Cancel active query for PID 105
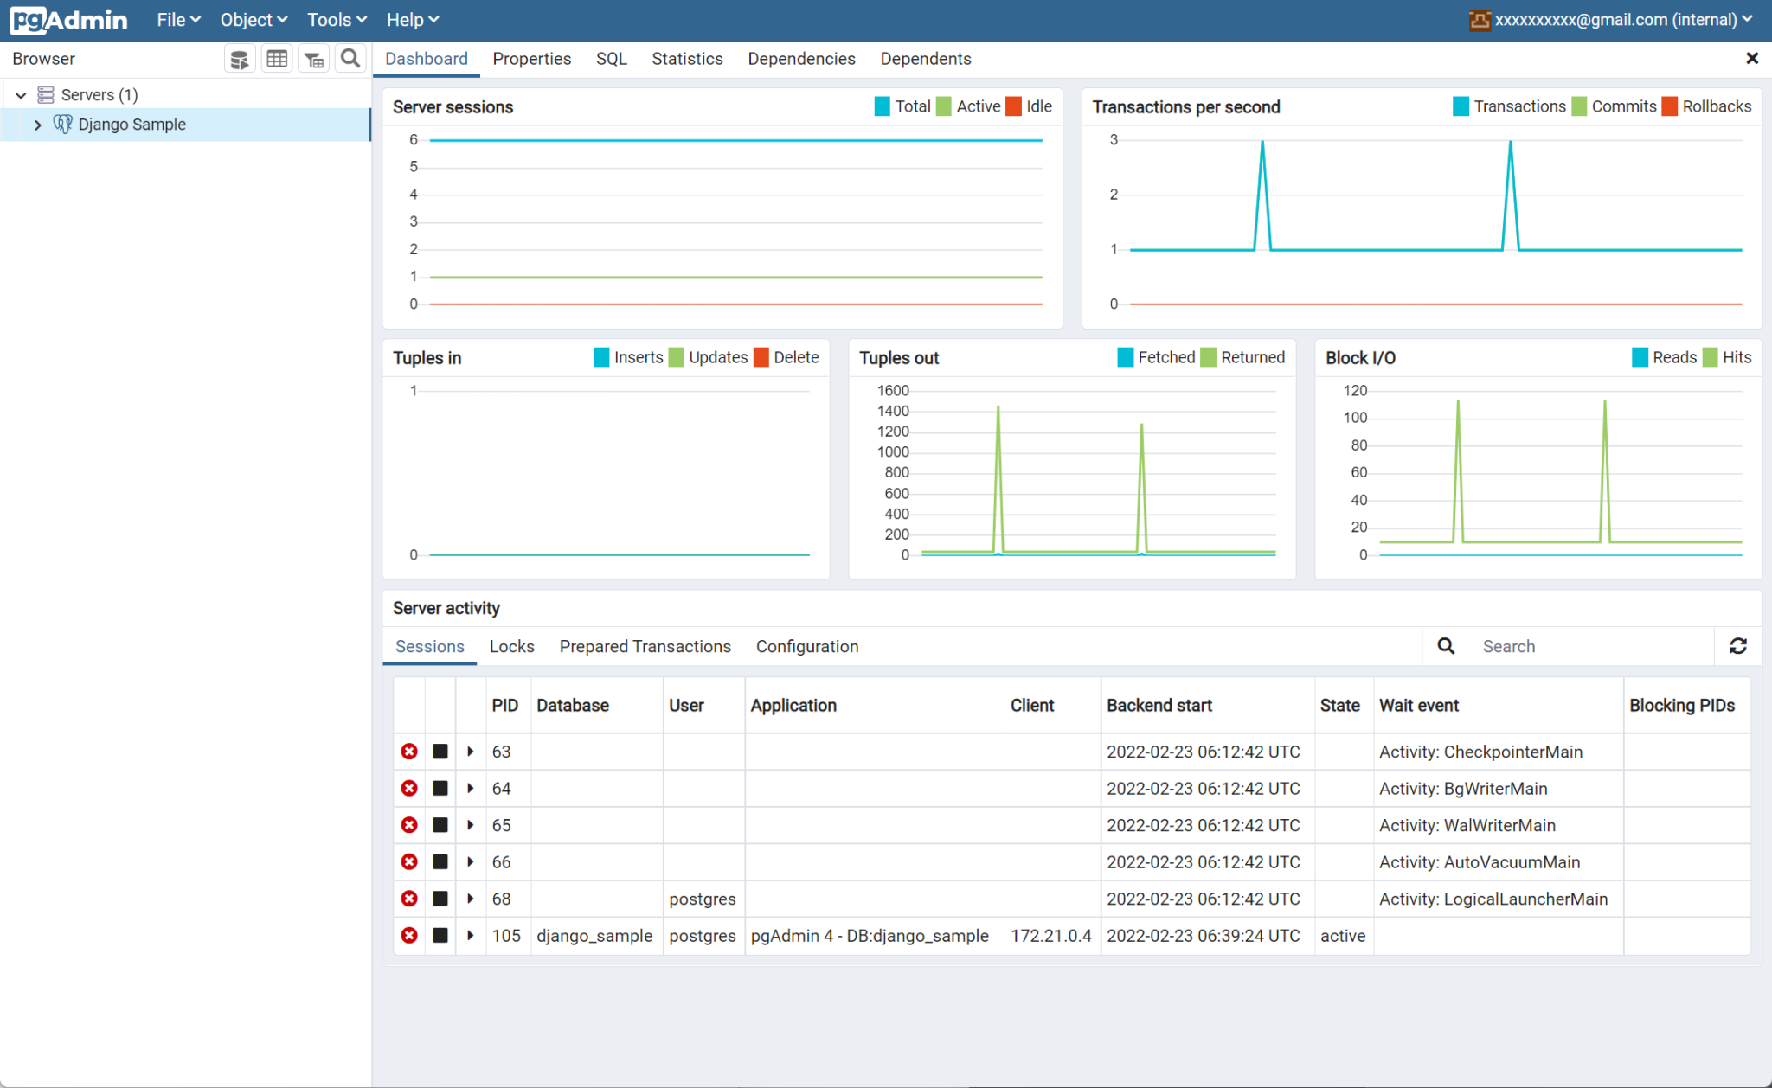The image size is (1772, 1088). [x=440, y=936]
